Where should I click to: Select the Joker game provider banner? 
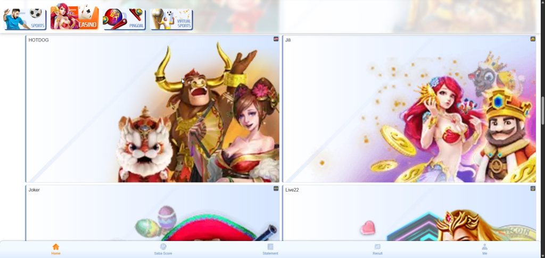153,215
